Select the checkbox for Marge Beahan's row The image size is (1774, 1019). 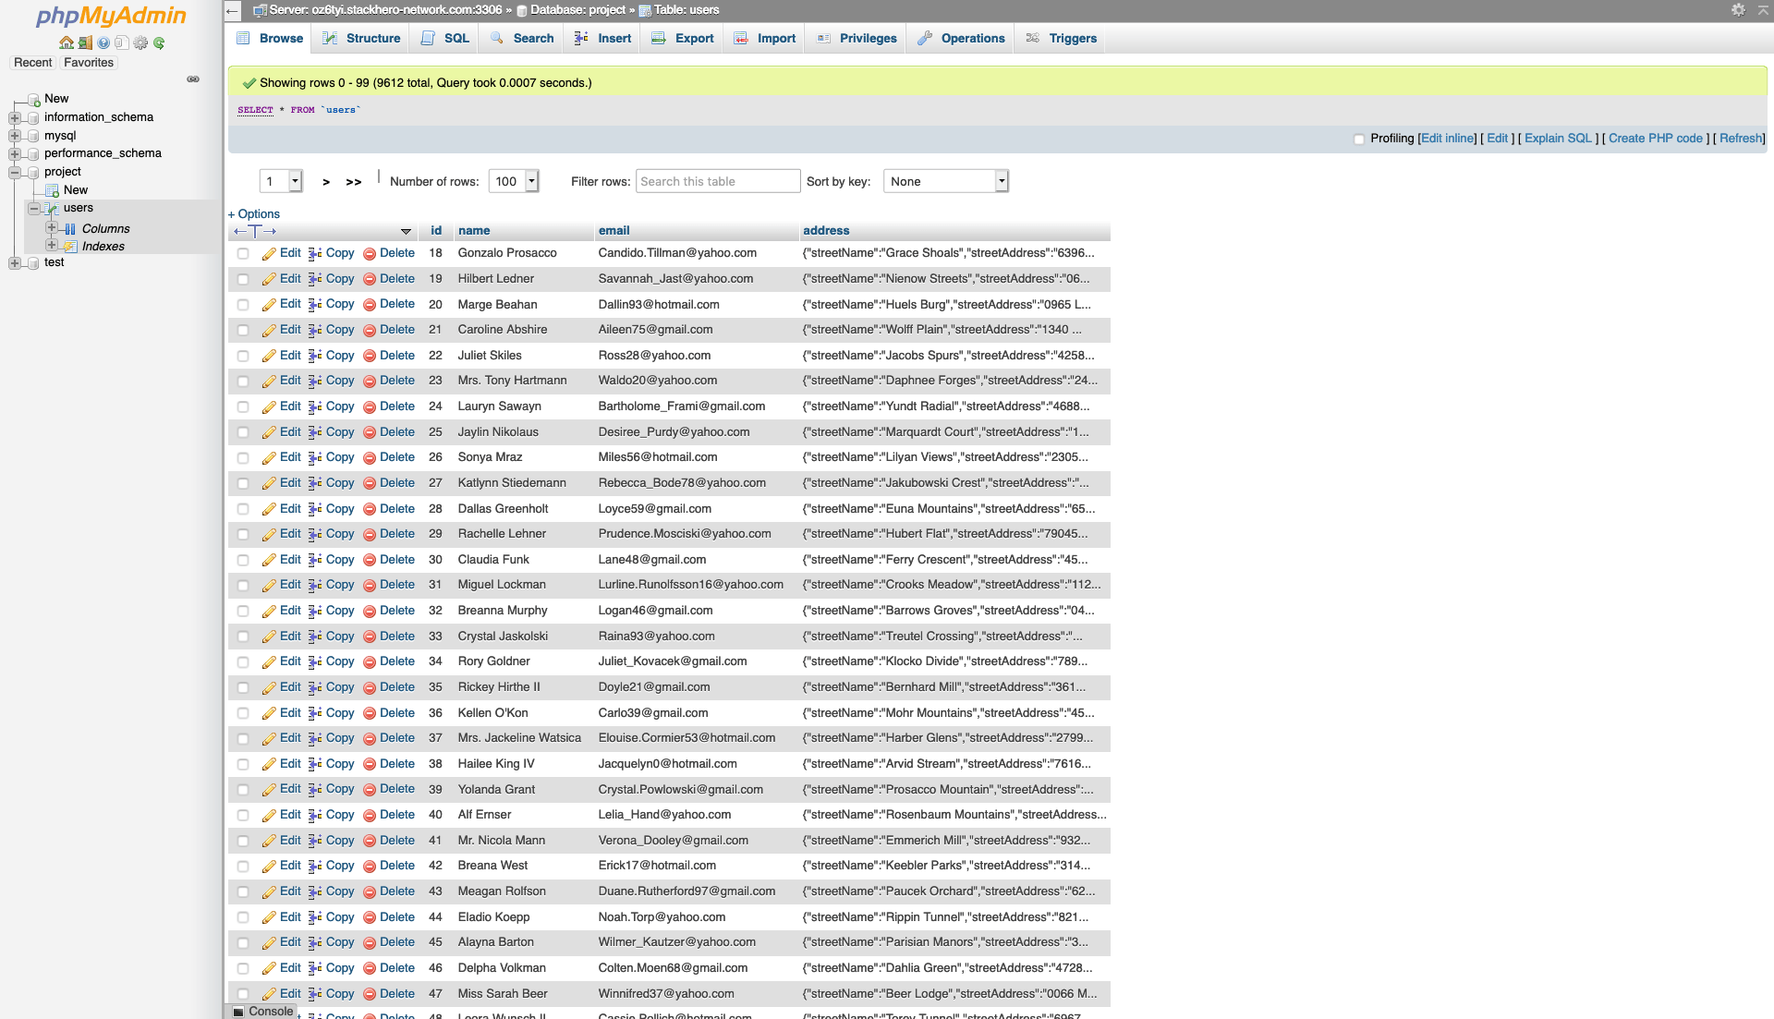point(243,304)
